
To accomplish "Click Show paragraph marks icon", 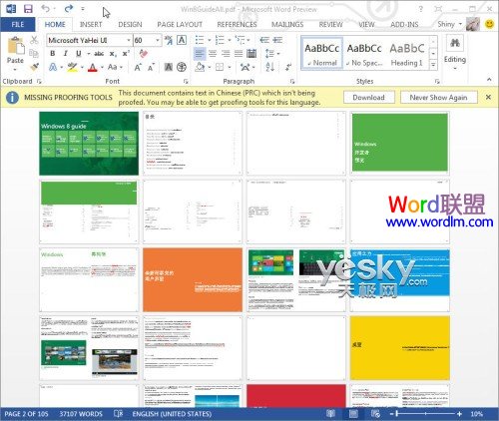I will coord(288,67).
